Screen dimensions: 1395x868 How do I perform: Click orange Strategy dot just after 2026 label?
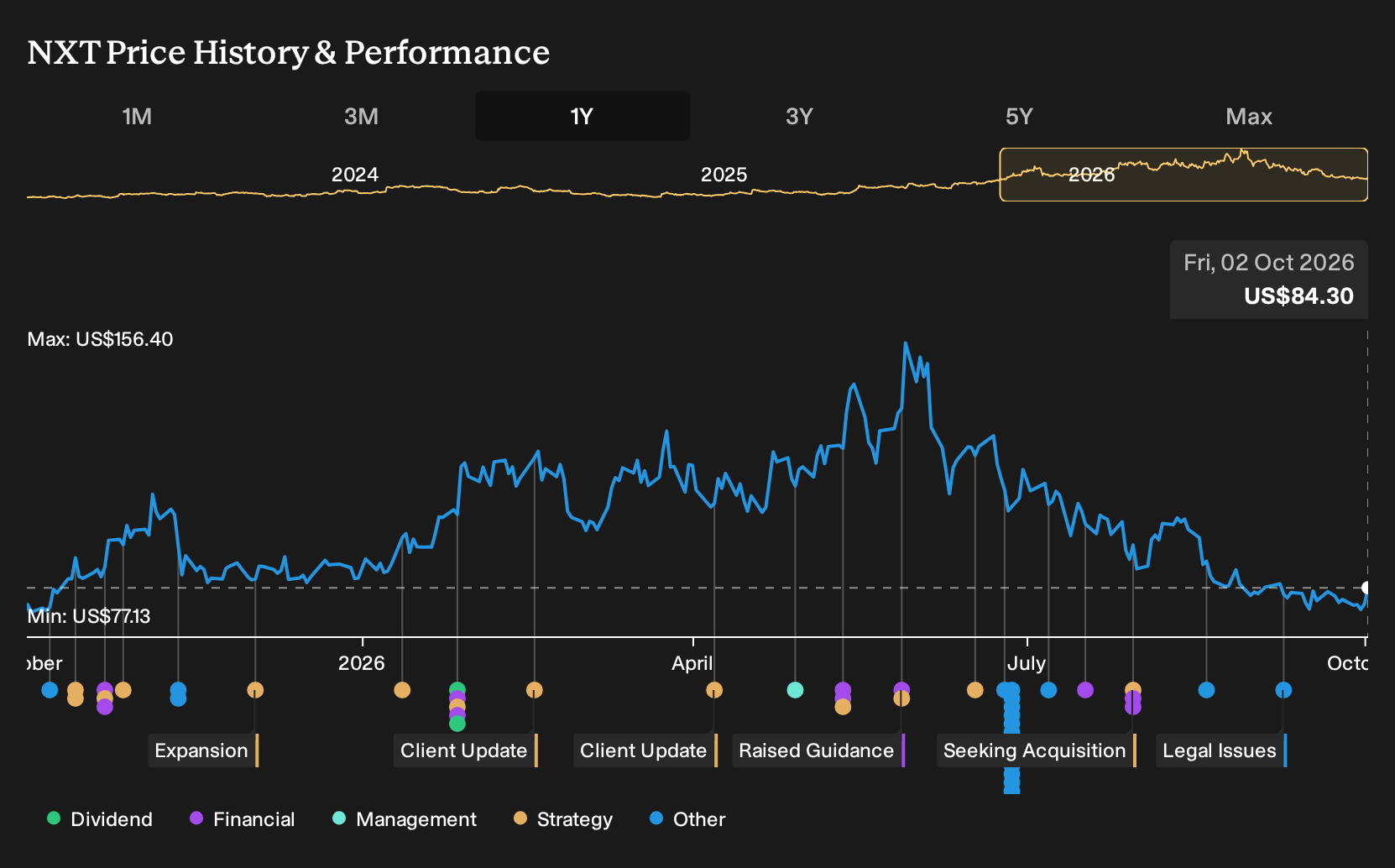coord(402,690)
